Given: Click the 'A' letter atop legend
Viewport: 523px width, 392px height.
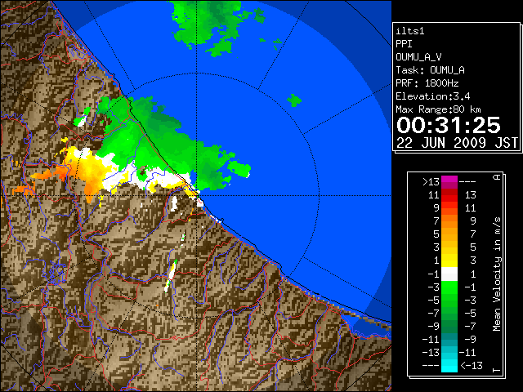Looking at the screenshot, I should 497,177.
